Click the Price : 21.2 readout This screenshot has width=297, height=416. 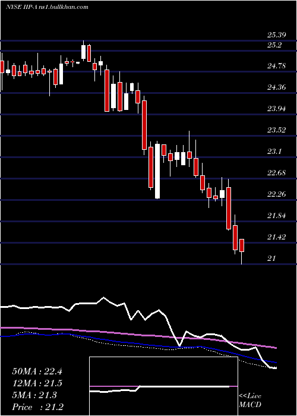[37, 406]
